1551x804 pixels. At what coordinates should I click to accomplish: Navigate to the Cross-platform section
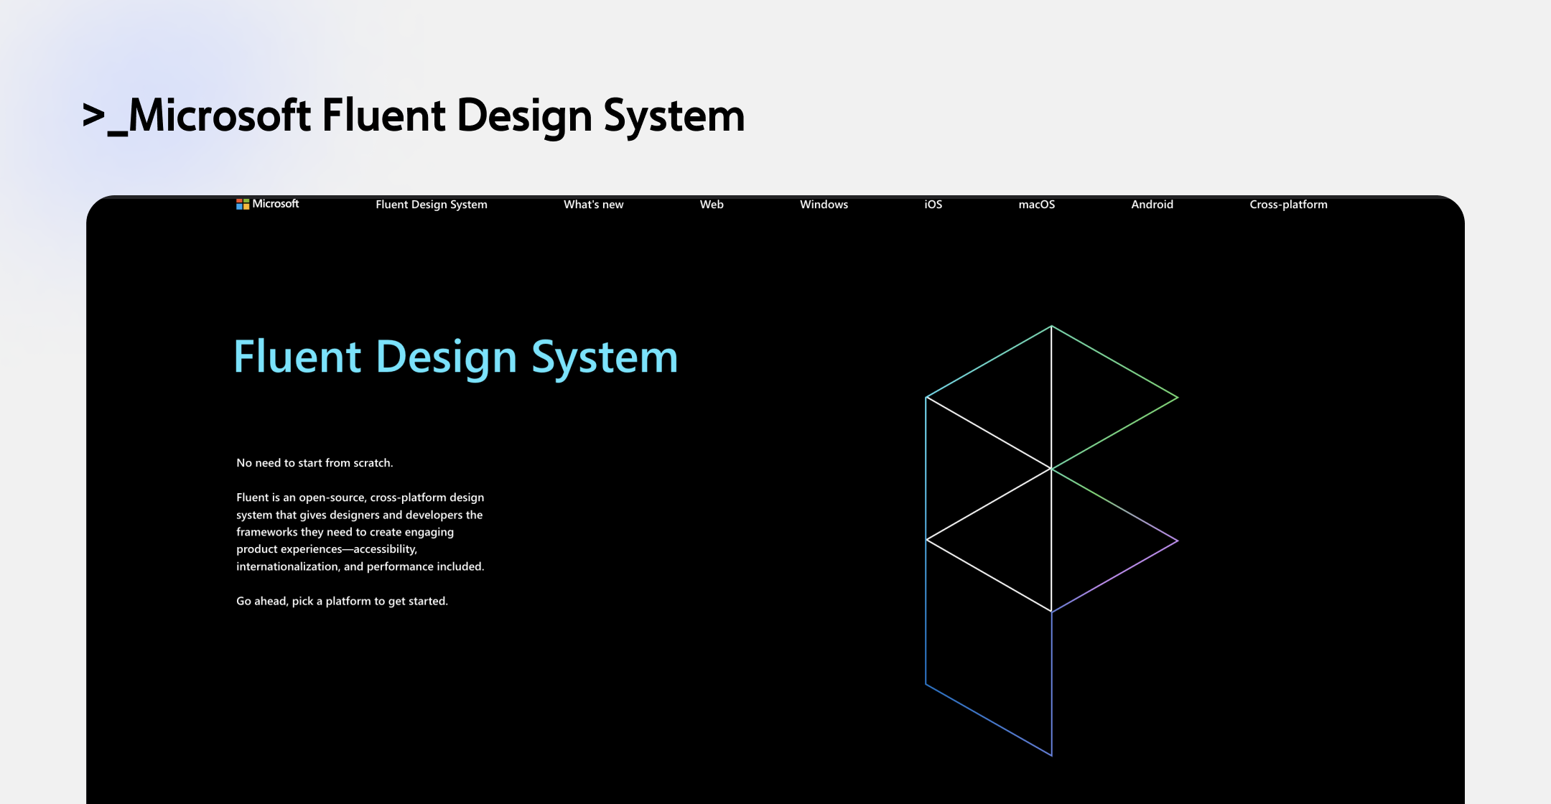coord(1288,205)
